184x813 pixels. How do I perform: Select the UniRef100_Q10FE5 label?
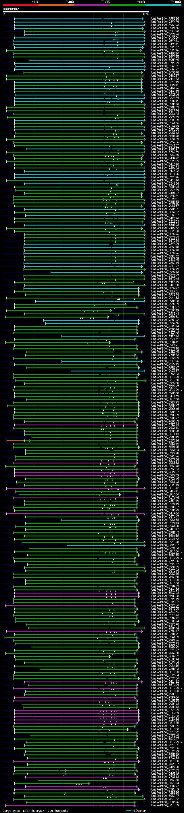tap(165, 120)
